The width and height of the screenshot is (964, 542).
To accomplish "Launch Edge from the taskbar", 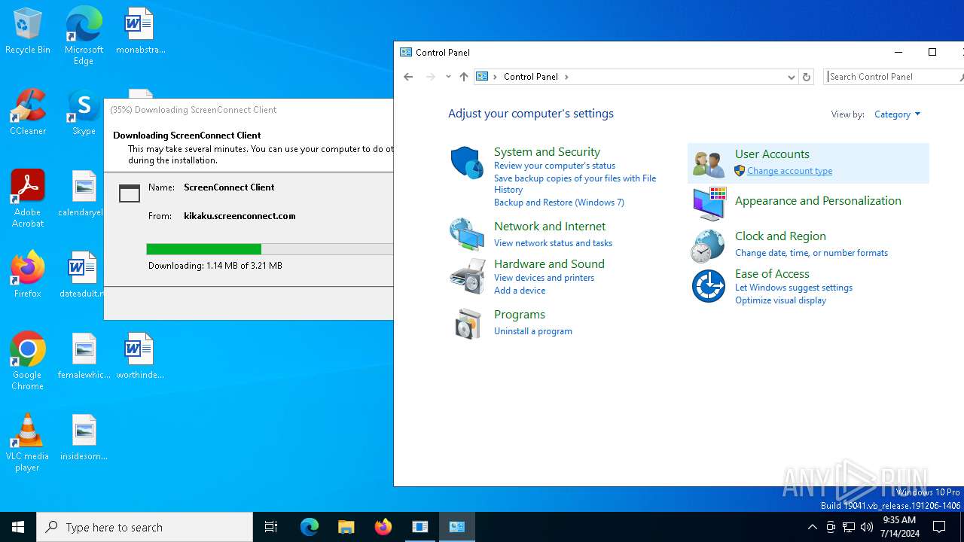I will coord(310,527).
